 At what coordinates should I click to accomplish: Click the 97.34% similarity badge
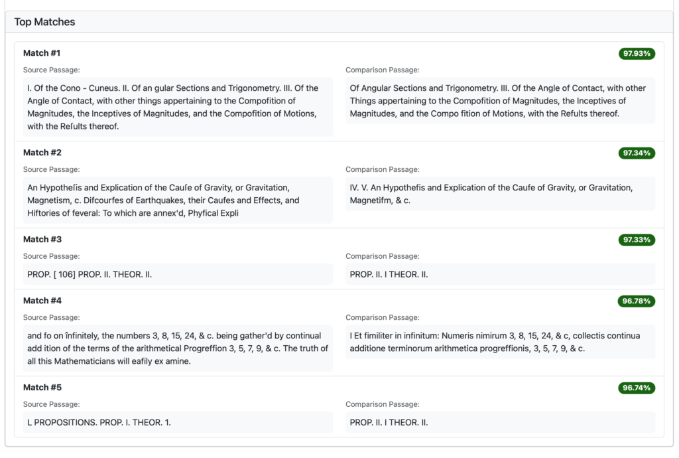coord(637,153)
